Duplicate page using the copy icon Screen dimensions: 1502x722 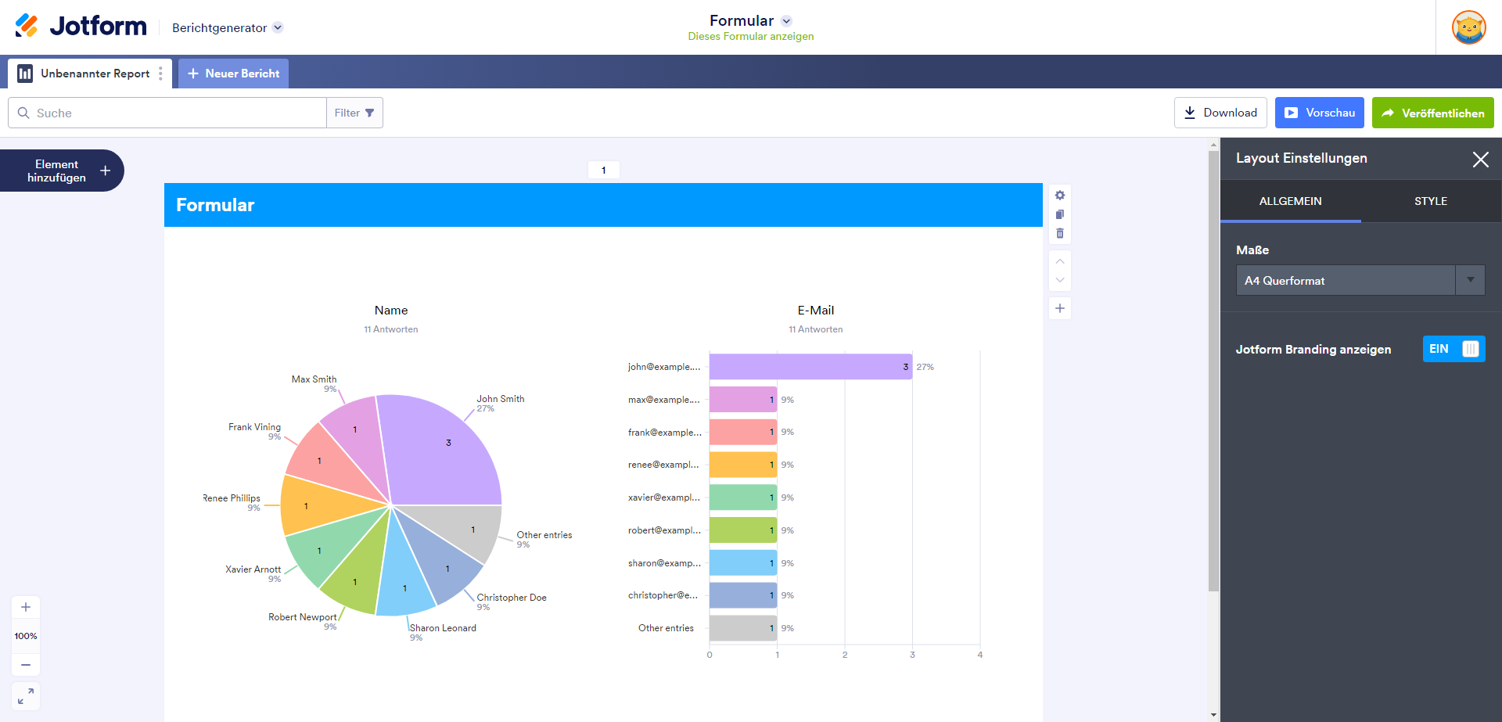tap(1060, 214)
